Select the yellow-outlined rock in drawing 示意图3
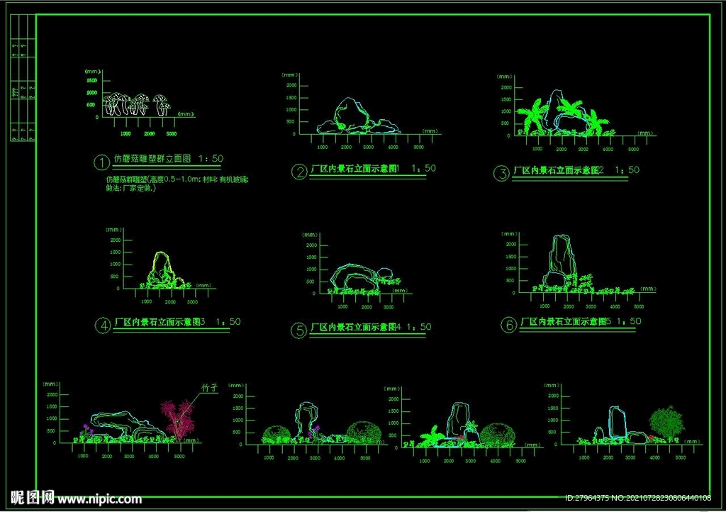The image size is (726, 512). coord(161,269)
